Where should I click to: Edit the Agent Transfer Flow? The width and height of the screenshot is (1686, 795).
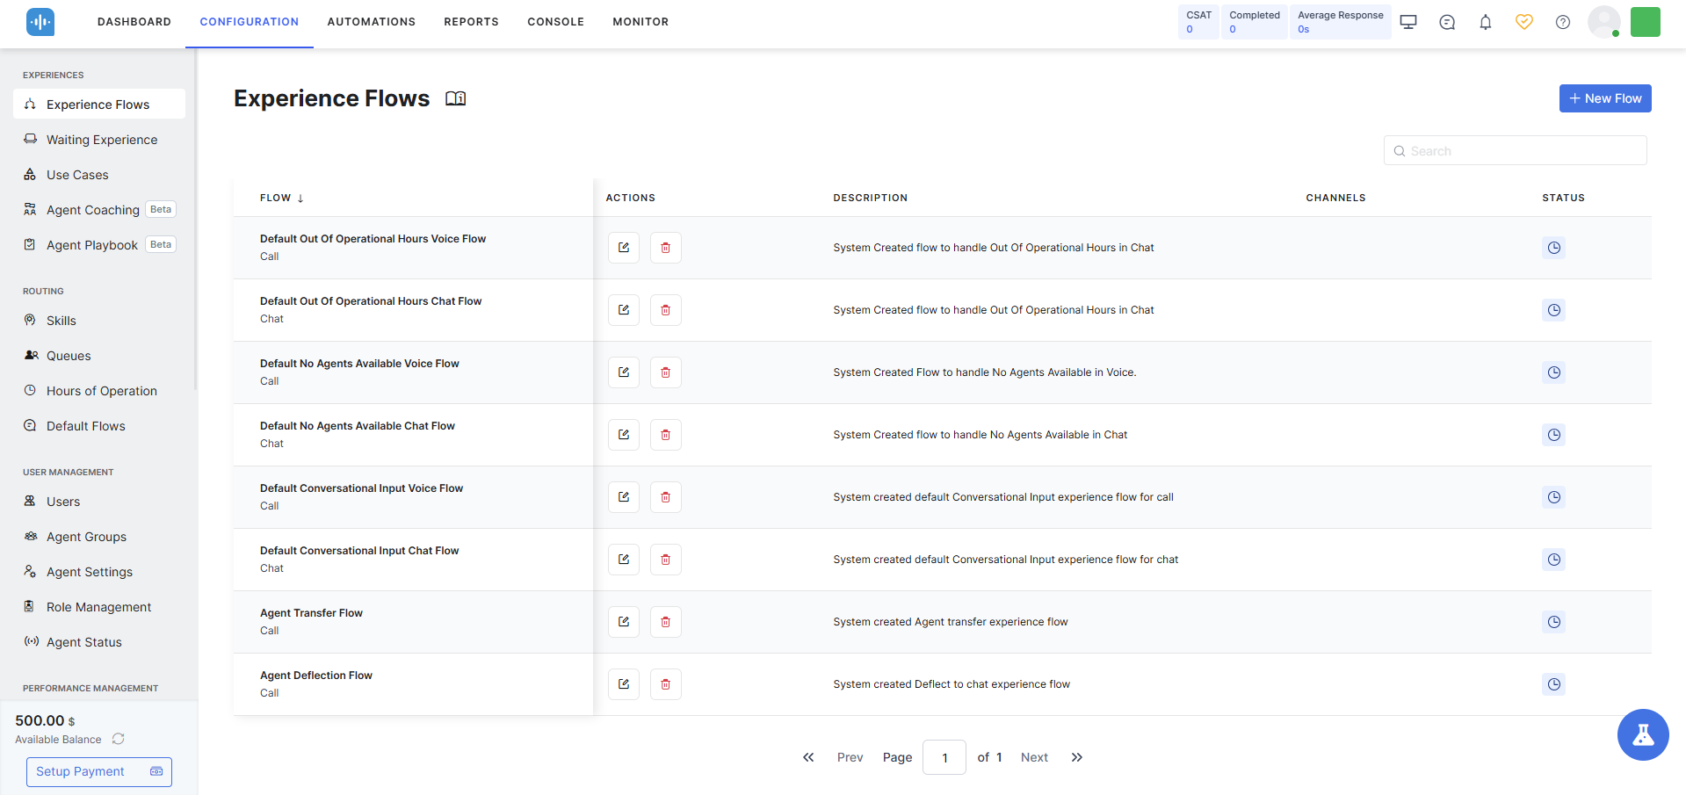624,622
